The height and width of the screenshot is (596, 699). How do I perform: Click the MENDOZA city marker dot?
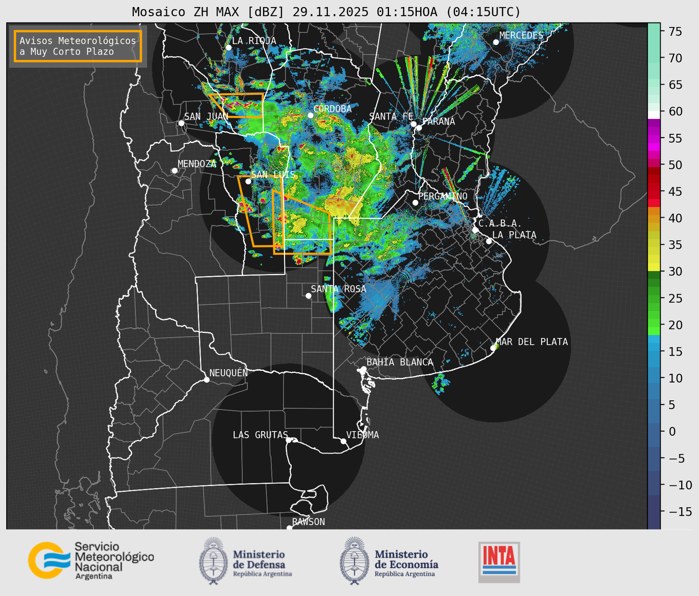tap(174, 171)
